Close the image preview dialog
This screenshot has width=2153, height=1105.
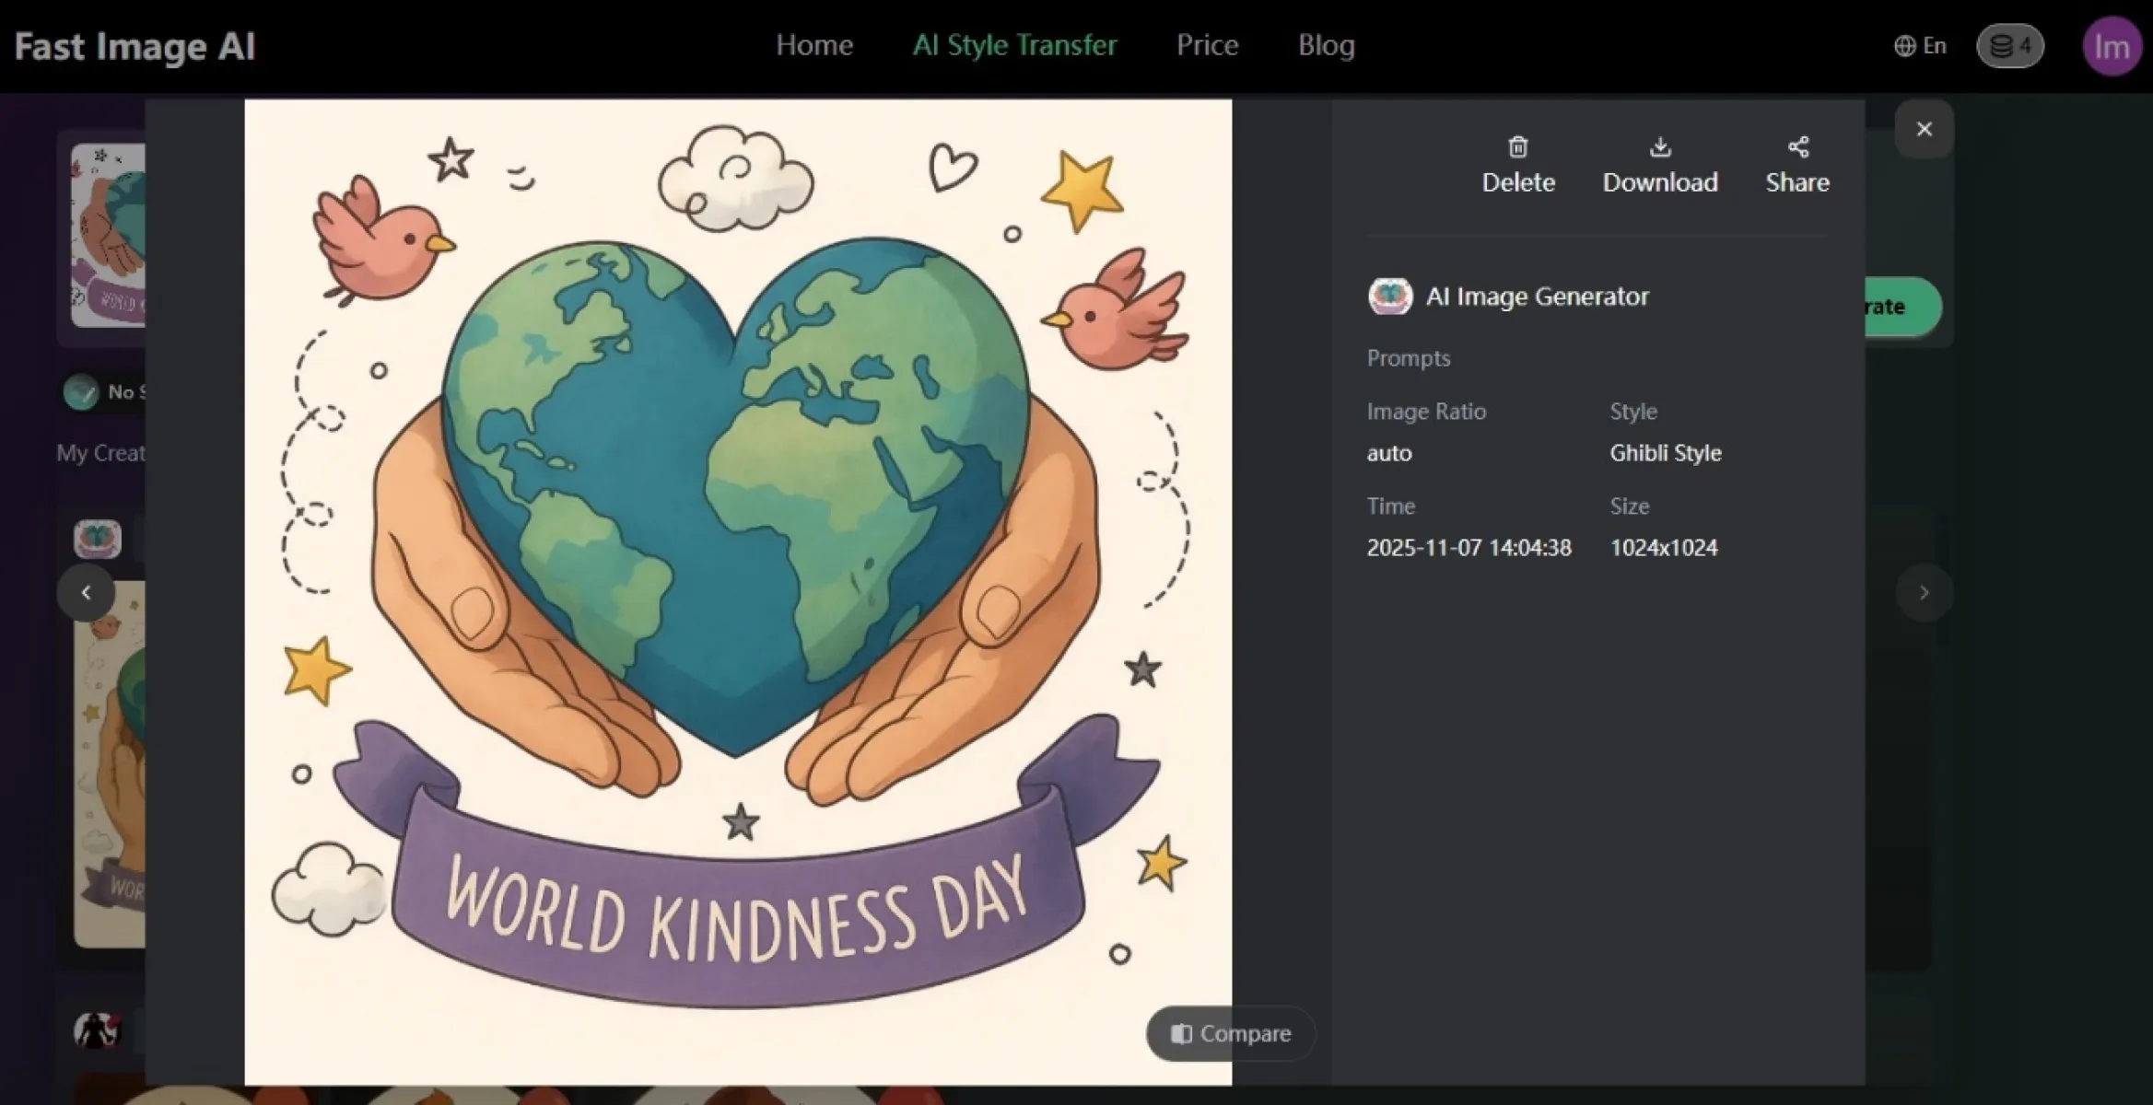click(1924, 130)
